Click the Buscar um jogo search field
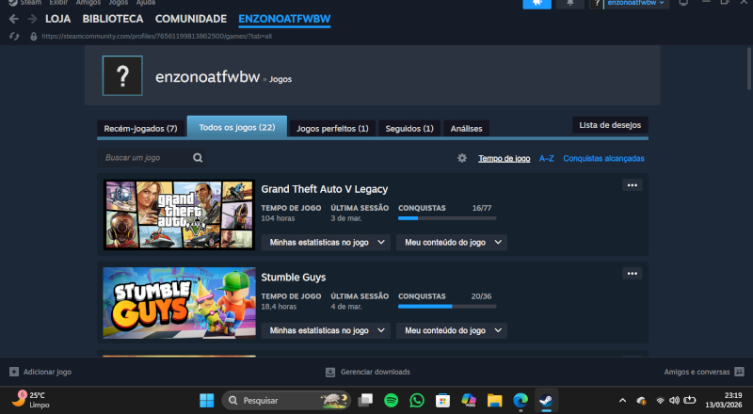753x414 pixels. point(143,158)
